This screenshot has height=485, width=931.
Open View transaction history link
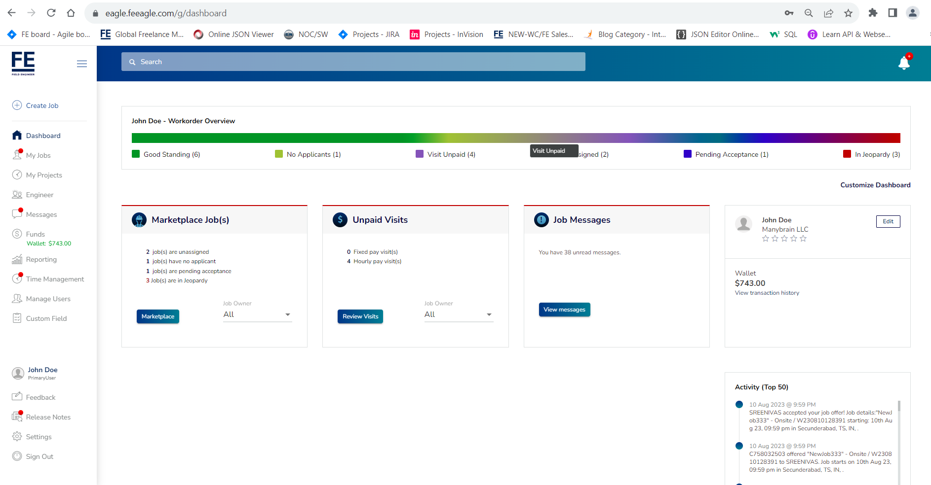[767, 293]
